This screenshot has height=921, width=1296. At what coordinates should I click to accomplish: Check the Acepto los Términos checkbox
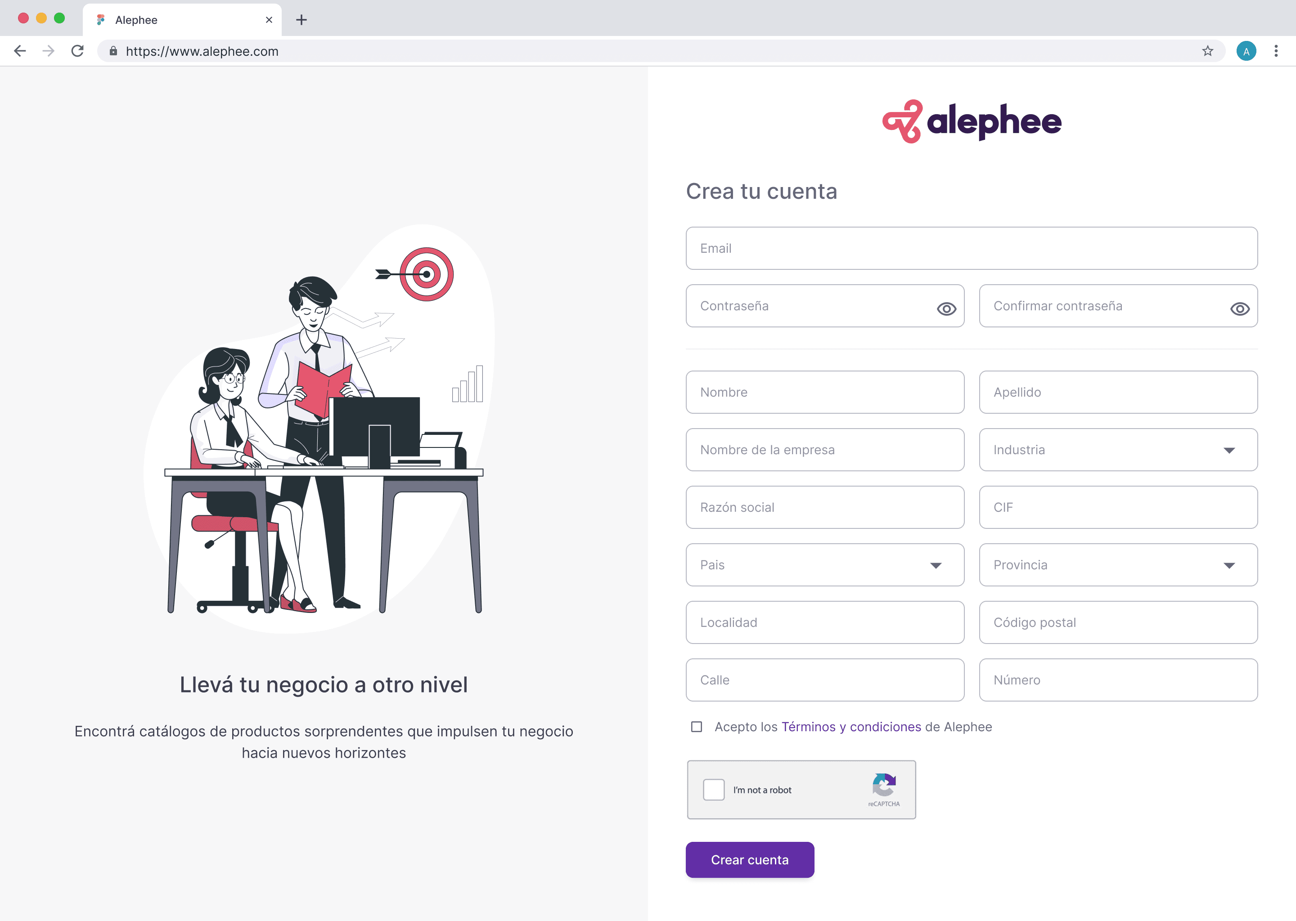696,726
